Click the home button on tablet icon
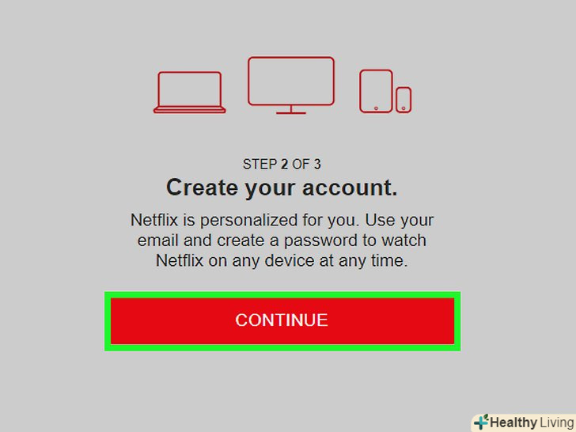 [376, 108]
